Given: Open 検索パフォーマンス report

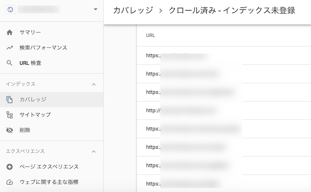Looking at the screenshot, I should (x=43, y=48).
